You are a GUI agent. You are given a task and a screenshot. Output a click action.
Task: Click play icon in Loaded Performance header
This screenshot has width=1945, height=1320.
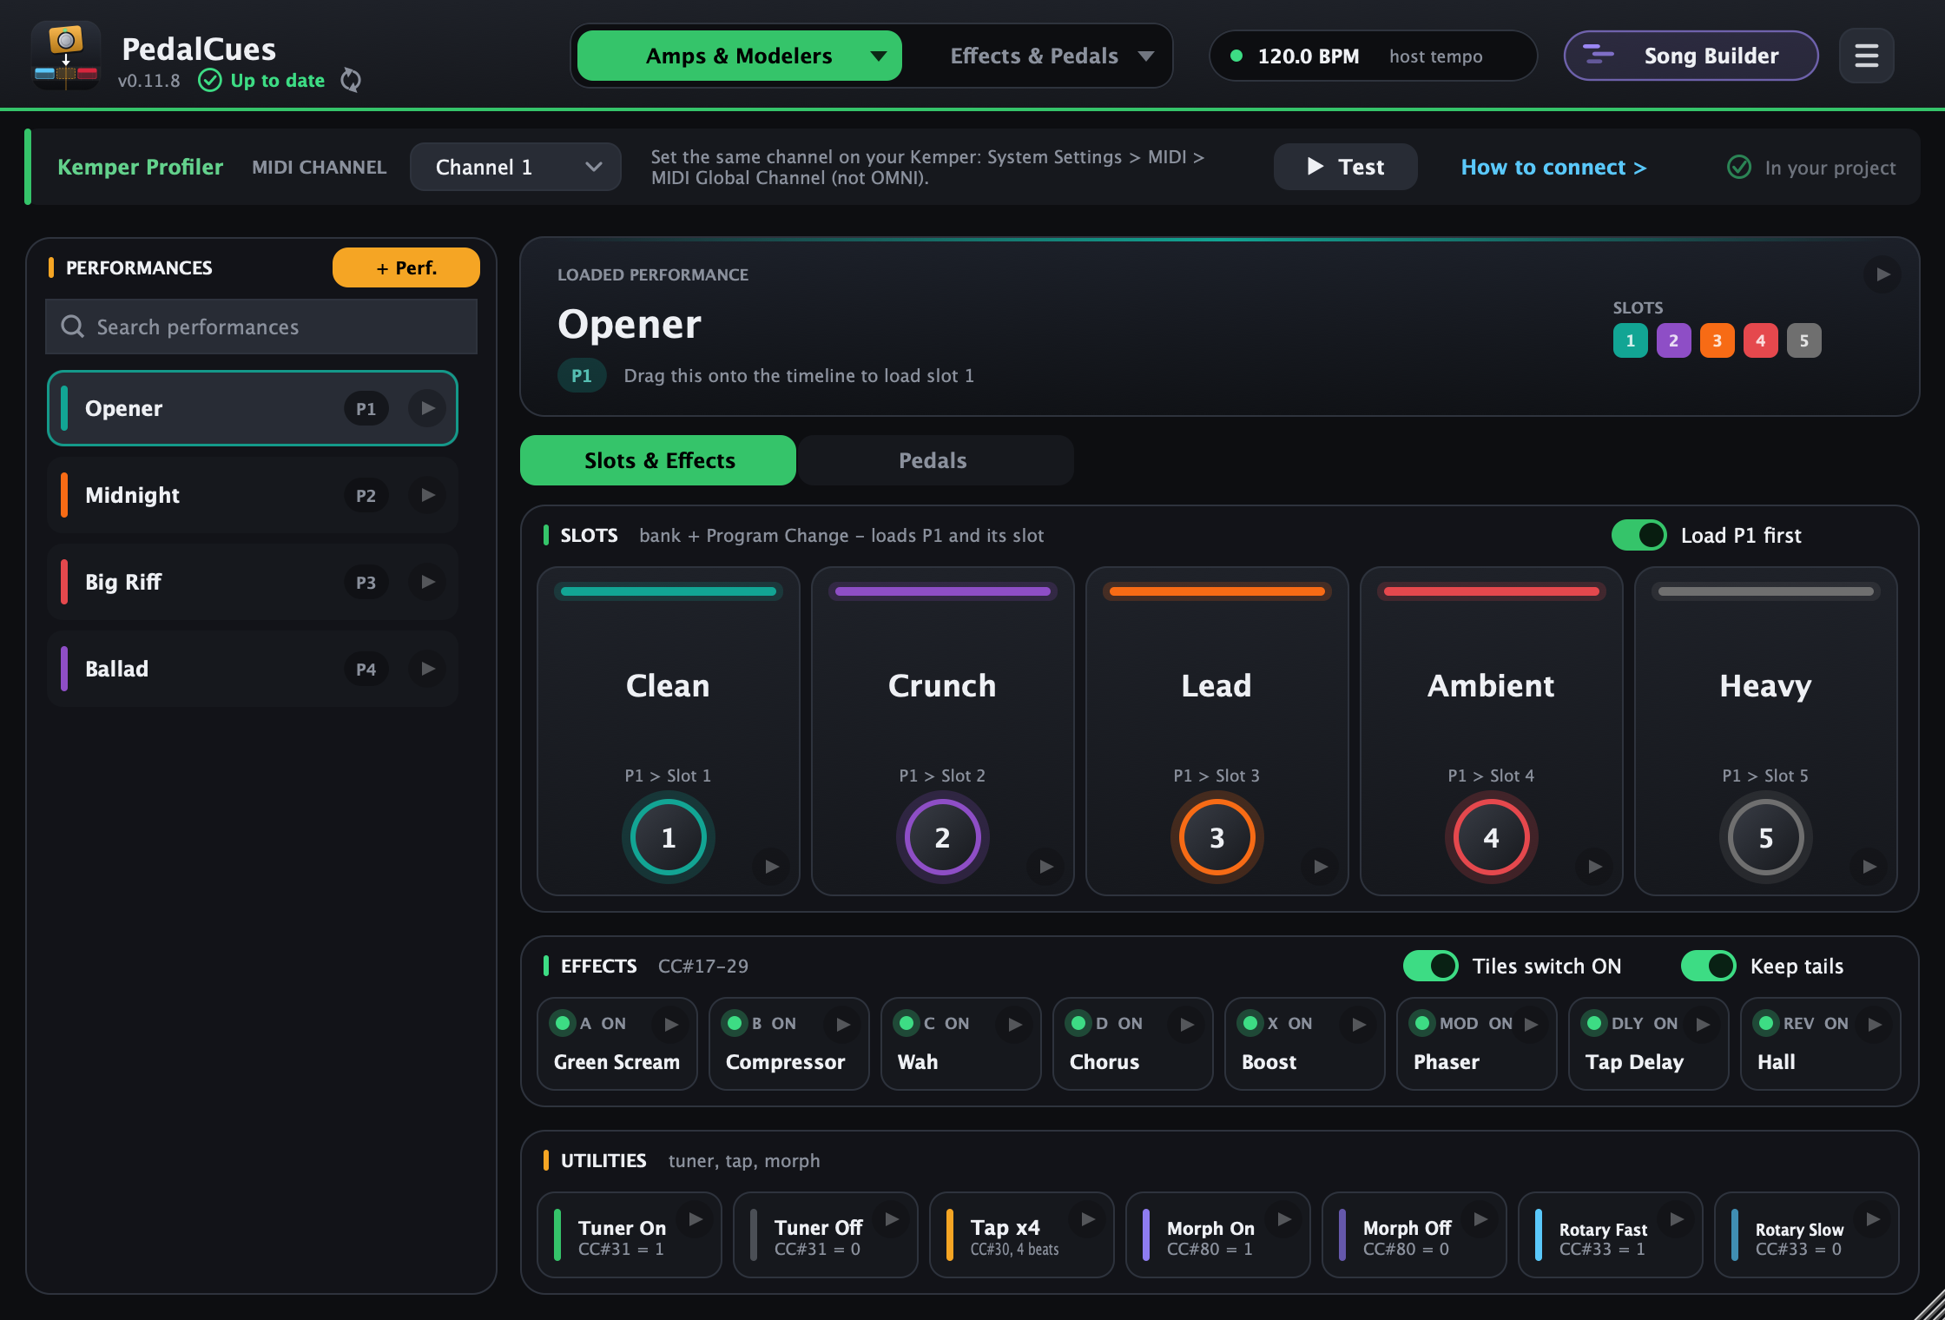pos(1882,274)
